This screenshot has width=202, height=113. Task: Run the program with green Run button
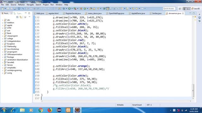(x=69, y=8)
